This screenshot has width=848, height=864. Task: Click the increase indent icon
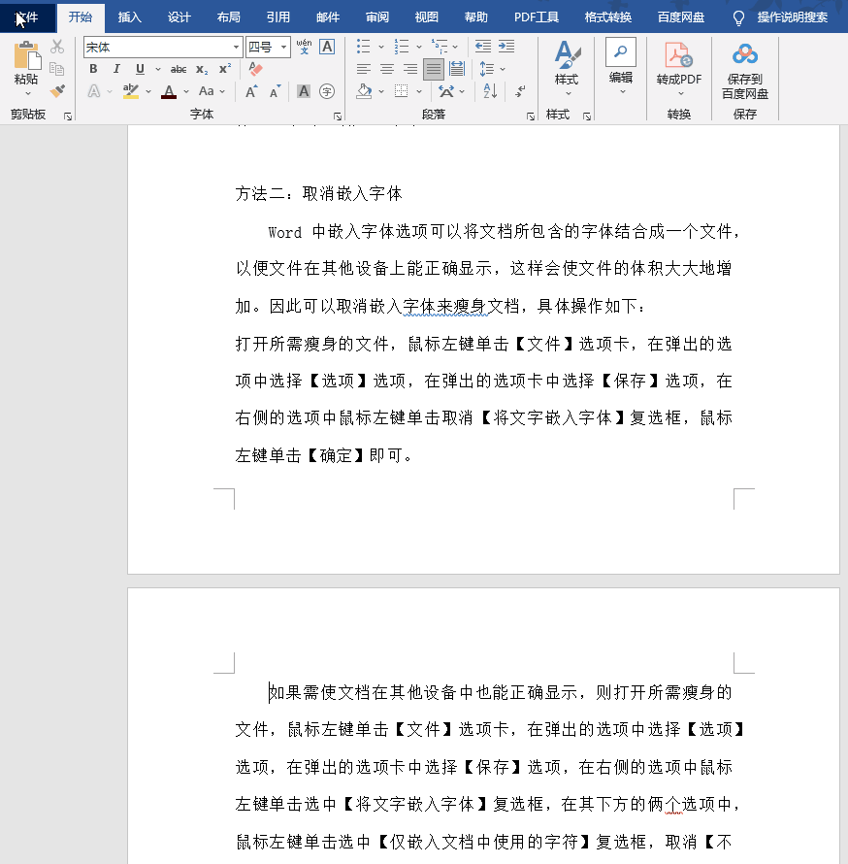[506, 47]
